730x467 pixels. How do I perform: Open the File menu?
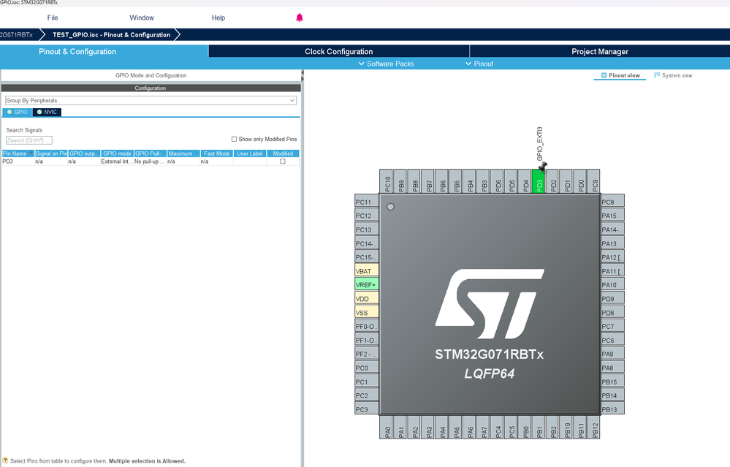click(53, 18)
